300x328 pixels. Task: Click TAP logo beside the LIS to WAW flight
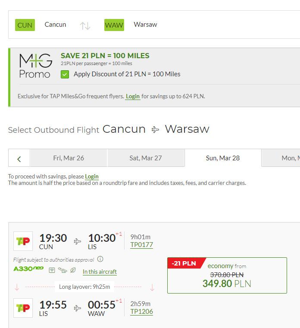pos(23,308)
